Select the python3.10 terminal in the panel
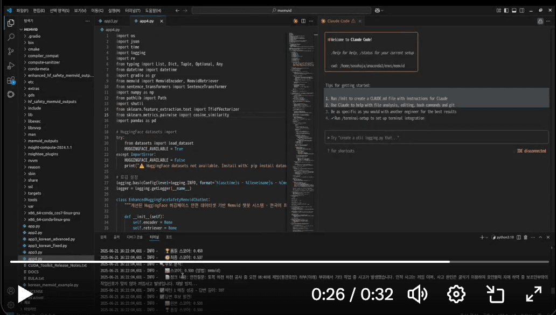 click(505, 237)
